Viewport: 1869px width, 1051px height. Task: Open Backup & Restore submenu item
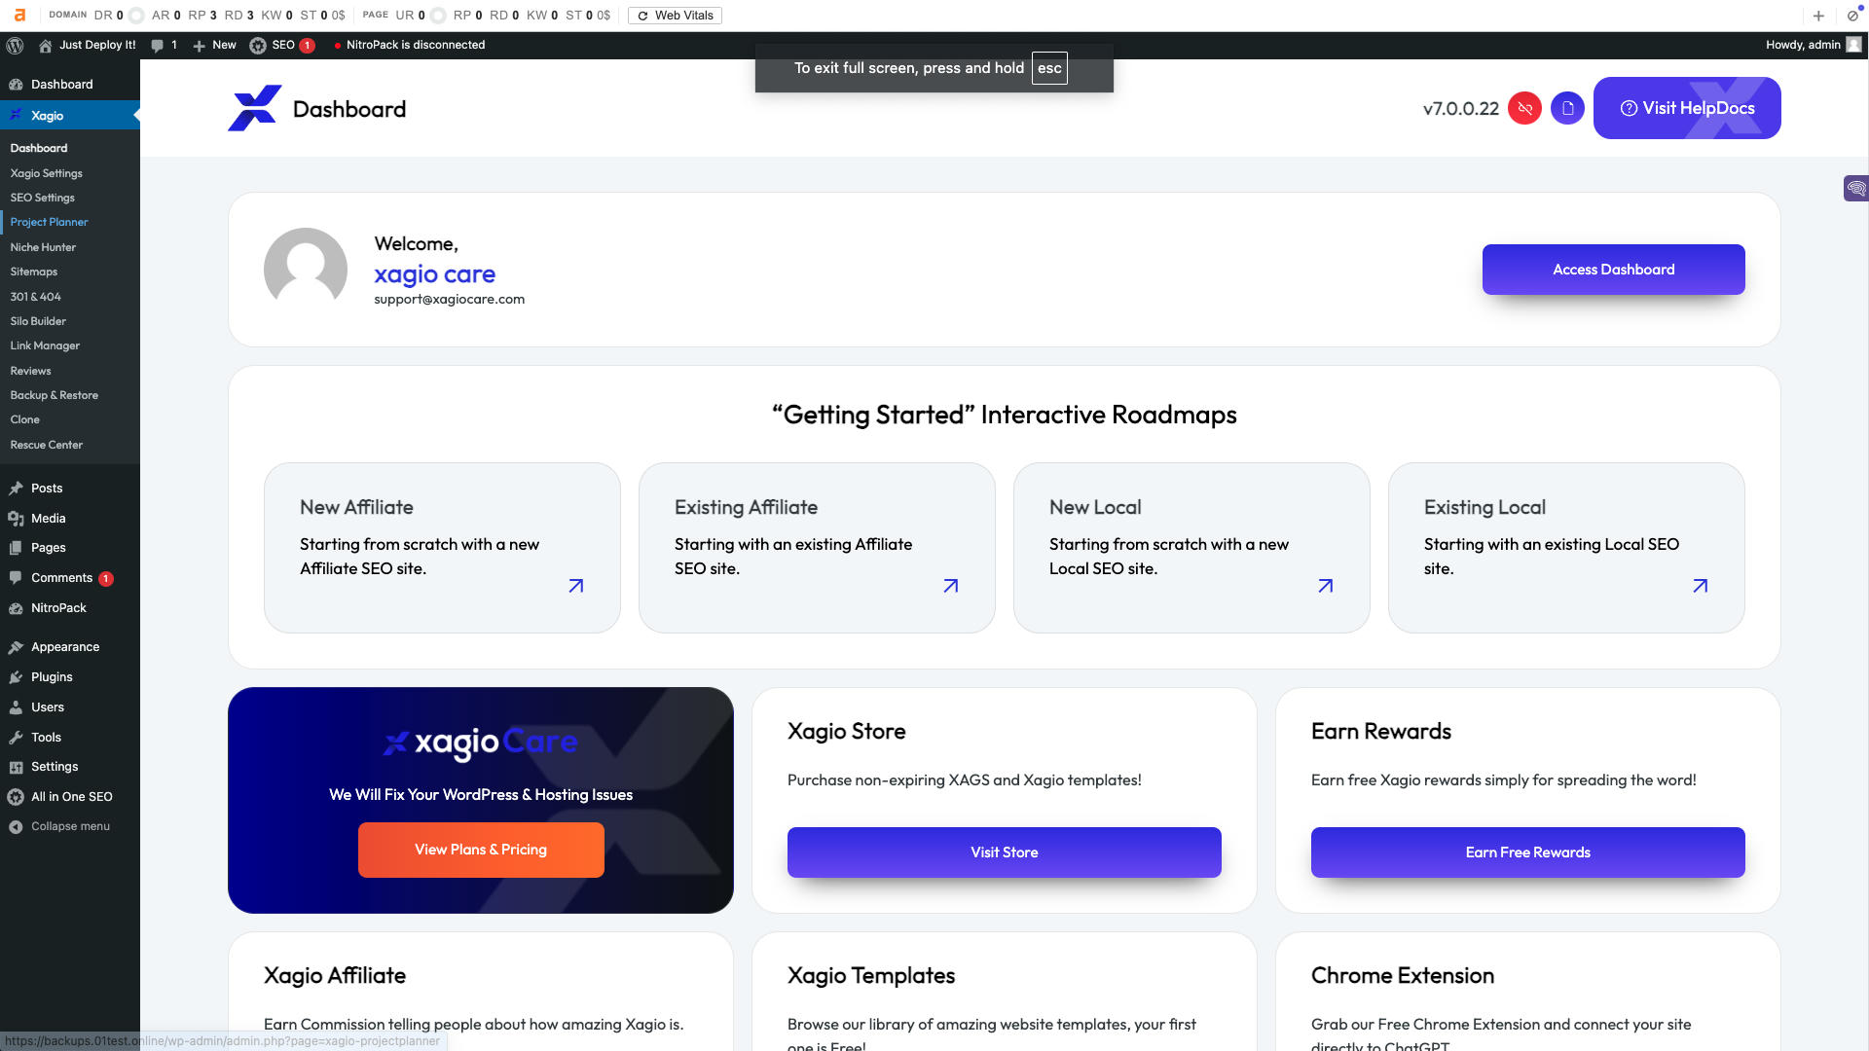54,395
